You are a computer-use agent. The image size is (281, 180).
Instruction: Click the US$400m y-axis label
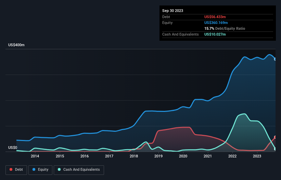(16, 45)
